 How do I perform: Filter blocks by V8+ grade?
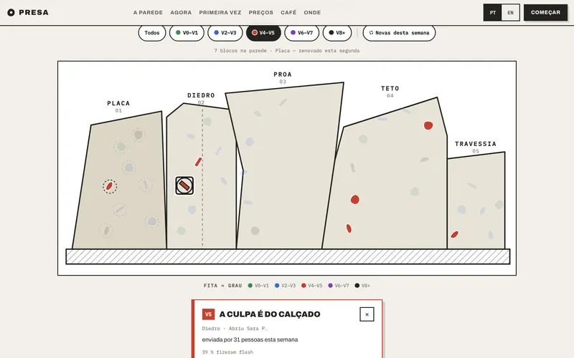[337, 33]
